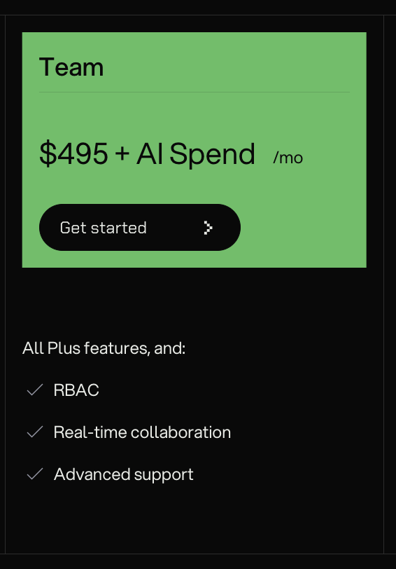Screen dimensions: 396x569
Task: Click the plus sign in the price
Action: tap(122, 153)
